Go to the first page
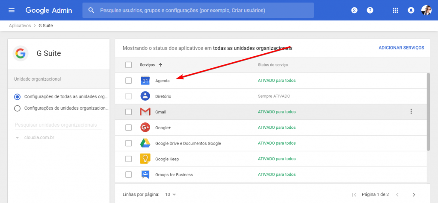 click(354, 194)
